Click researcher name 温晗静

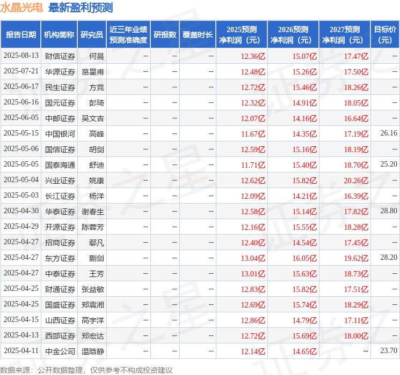click(x=92, y=351)
